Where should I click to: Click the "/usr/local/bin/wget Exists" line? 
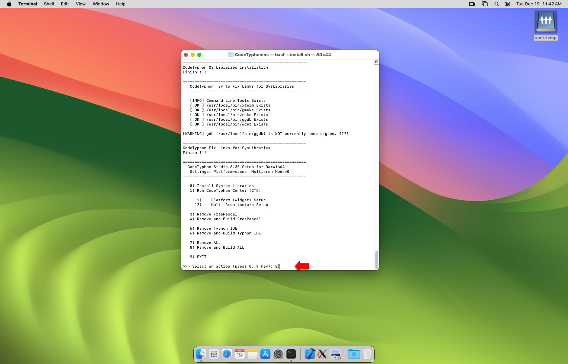click(x=229, y=124)
